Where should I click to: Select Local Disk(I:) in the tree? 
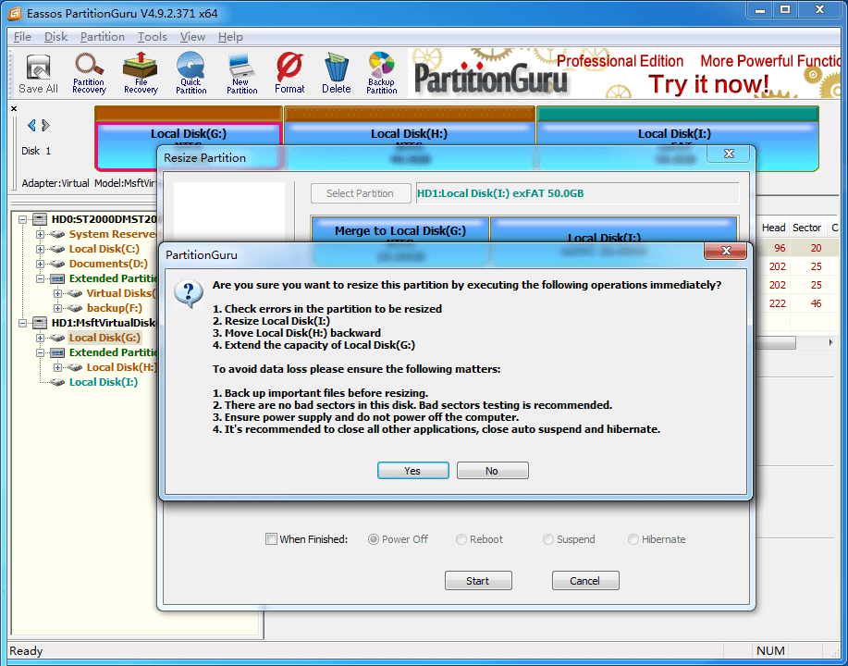(104, 382)
